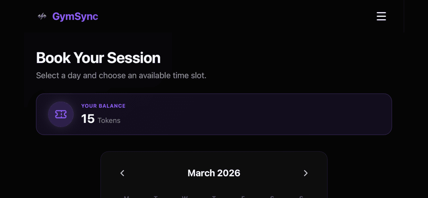Click the 15 token count number
The image size is (428, 198).
click(88, 119)
